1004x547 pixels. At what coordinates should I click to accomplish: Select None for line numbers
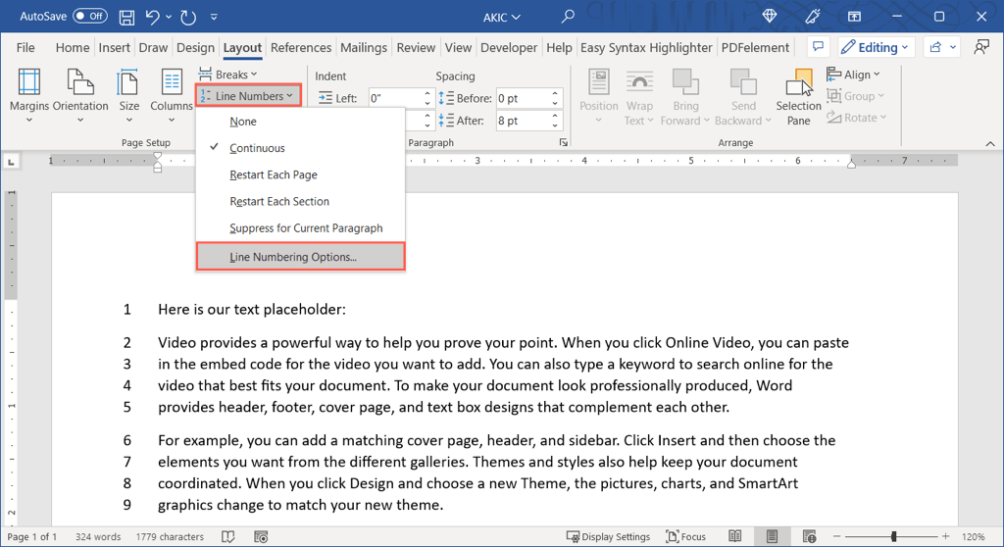coord(243,122)
